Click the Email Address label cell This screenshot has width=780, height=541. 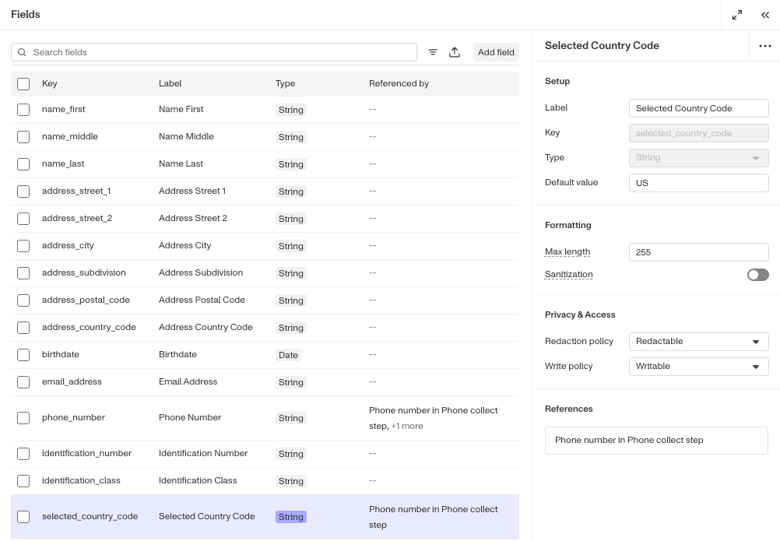coord(188,382)
